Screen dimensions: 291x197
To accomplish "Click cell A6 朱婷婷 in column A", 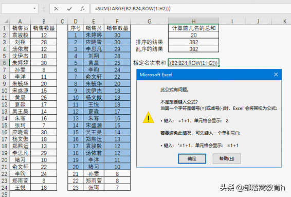I will click(x=20, y=63).
